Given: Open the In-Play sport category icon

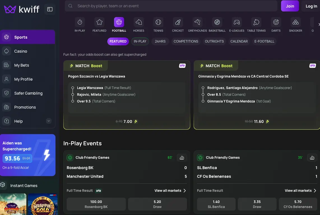Looking at the screenshot, I should point(80,22).
